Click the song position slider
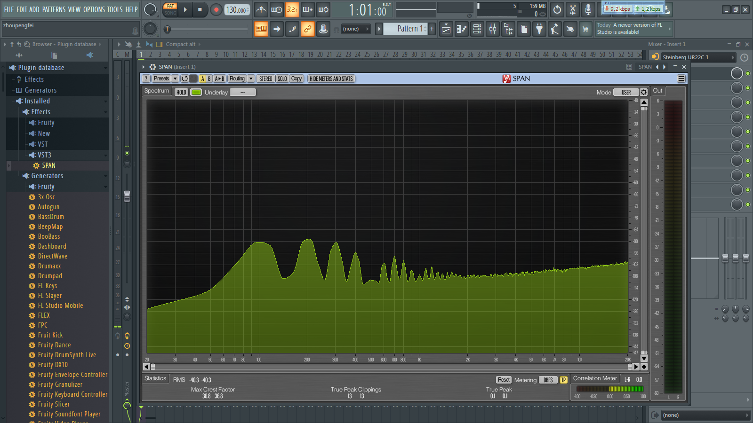The width and height of the screenshot is (753, 423). click(207, 29)
